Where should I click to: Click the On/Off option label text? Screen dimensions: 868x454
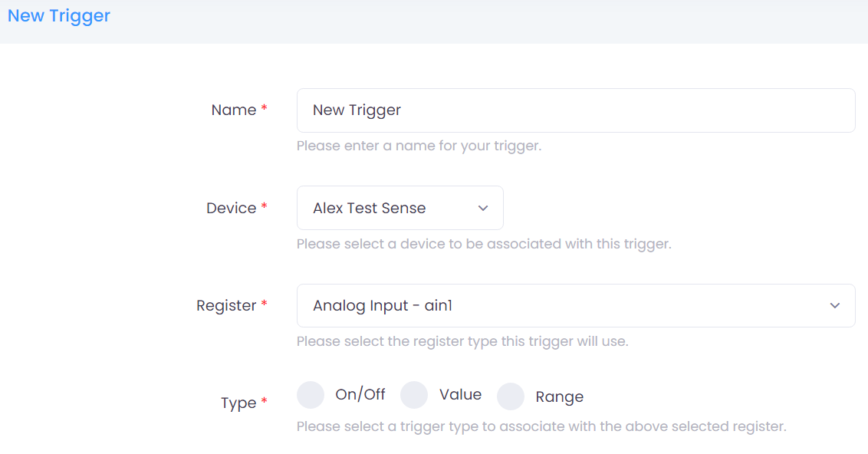360,395
